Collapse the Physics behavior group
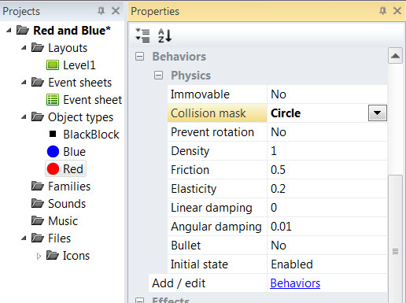The height and width of the screenshot is (303, 406). pos(158,76)
